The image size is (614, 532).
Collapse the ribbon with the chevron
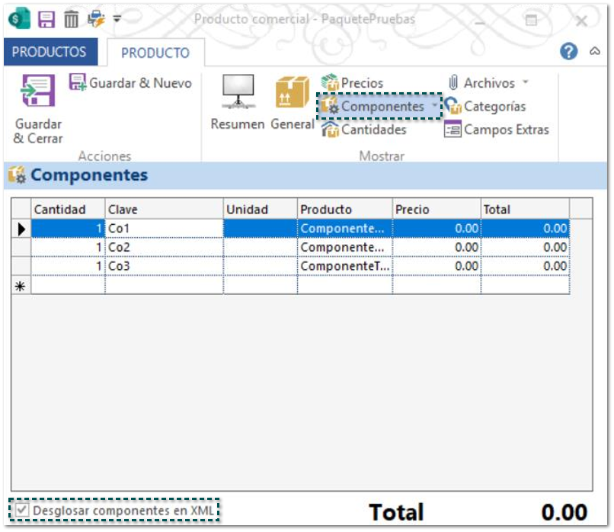click(x=595, y=51)
